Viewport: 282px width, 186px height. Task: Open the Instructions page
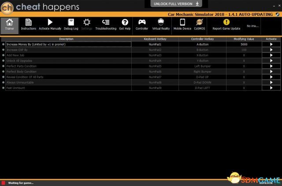point(28,25)
